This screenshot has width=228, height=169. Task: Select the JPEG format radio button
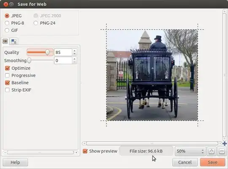[7, 16]
